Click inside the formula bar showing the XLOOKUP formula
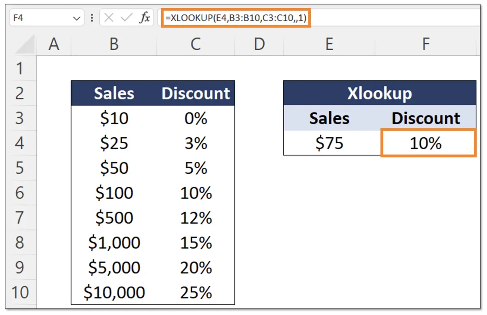 [235, 17]
